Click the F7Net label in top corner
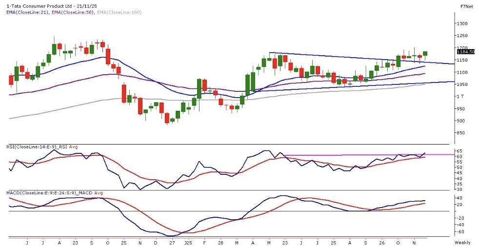Viewport: 479px width, 250px height. pos(468,6)
